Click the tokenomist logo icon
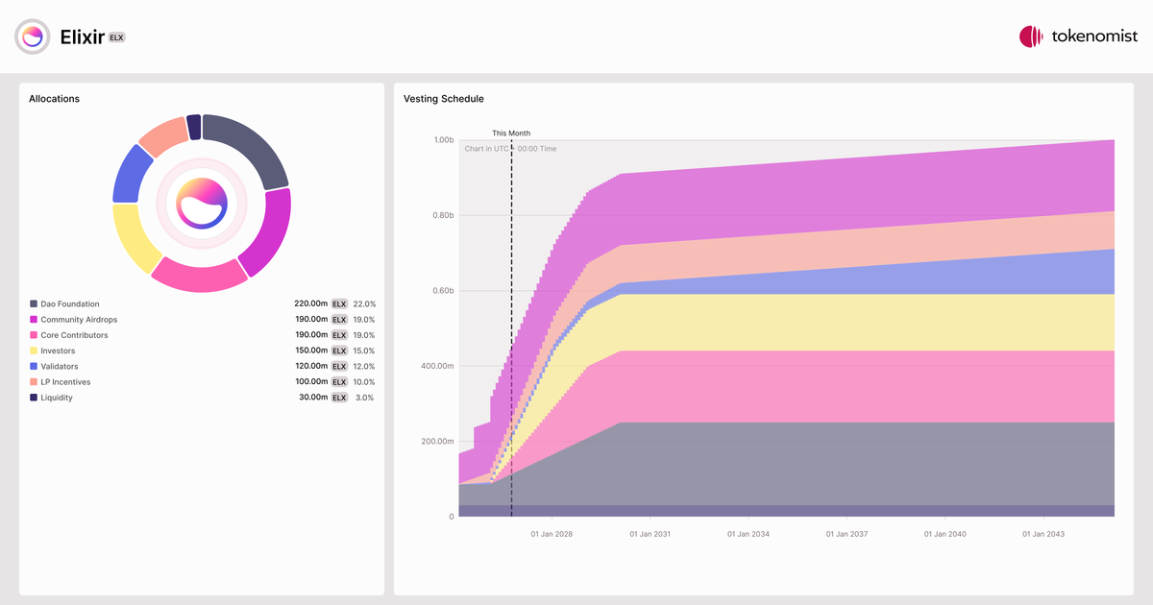Screen dimensions: 1153x605 pyautogui.click(x=1031, y=36)
